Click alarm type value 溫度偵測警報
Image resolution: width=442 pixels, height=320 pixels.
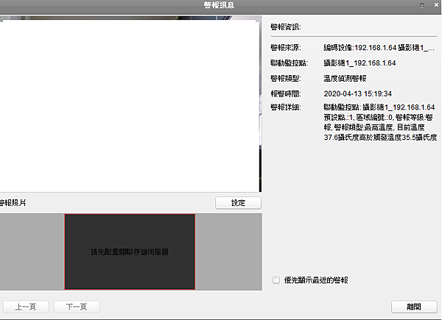click(x=345, y=79)
